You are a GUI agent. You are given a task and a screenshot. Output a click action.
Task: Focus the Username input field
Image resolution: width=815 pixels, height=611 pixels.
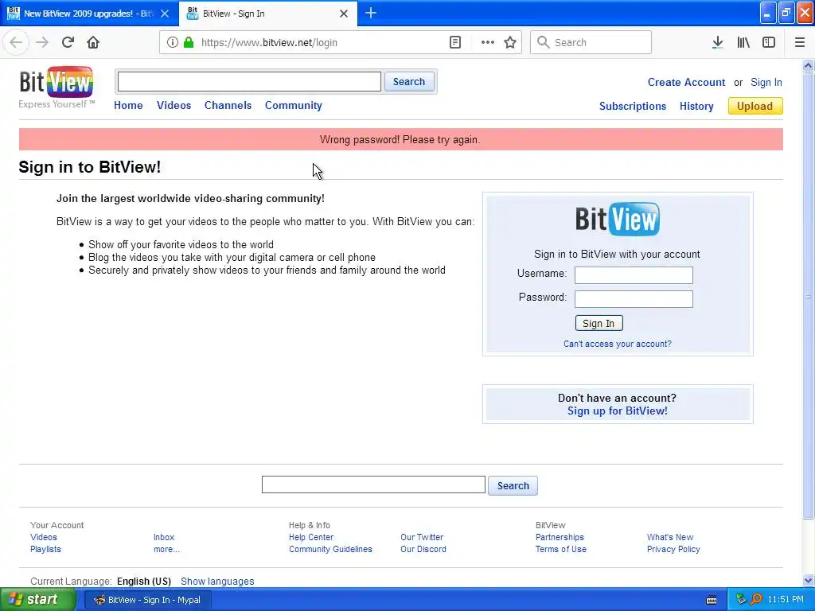tap(633, 274)
